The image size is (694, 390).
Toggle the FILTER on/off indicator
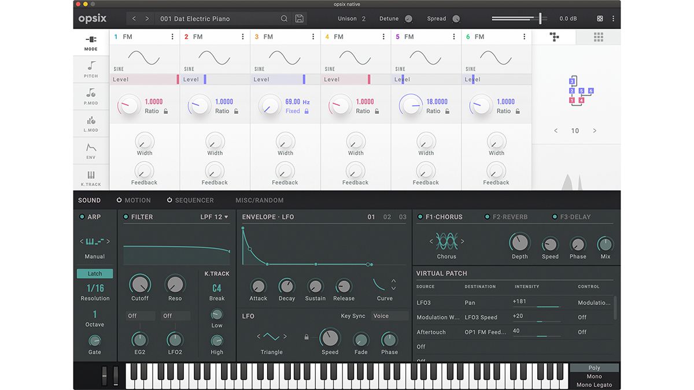tap(125, 217)
